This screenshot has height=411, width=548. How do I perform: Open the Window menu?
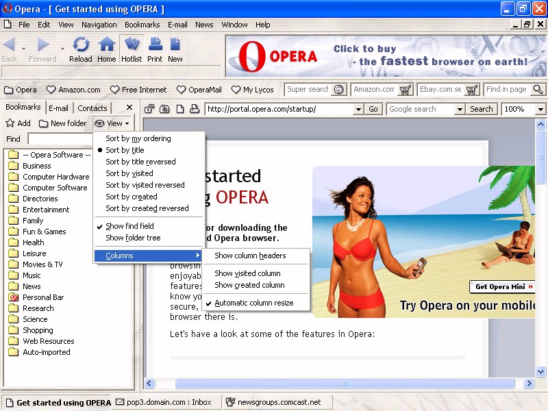[x=234, y=25]
